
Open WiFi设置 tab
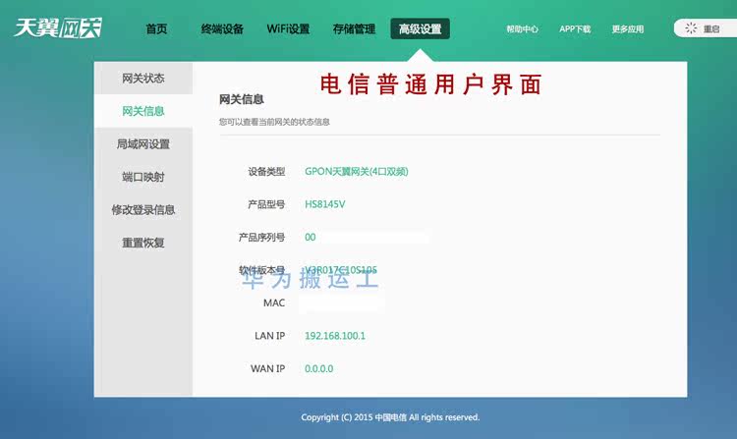pyautogui.click(x=288, y=29)
